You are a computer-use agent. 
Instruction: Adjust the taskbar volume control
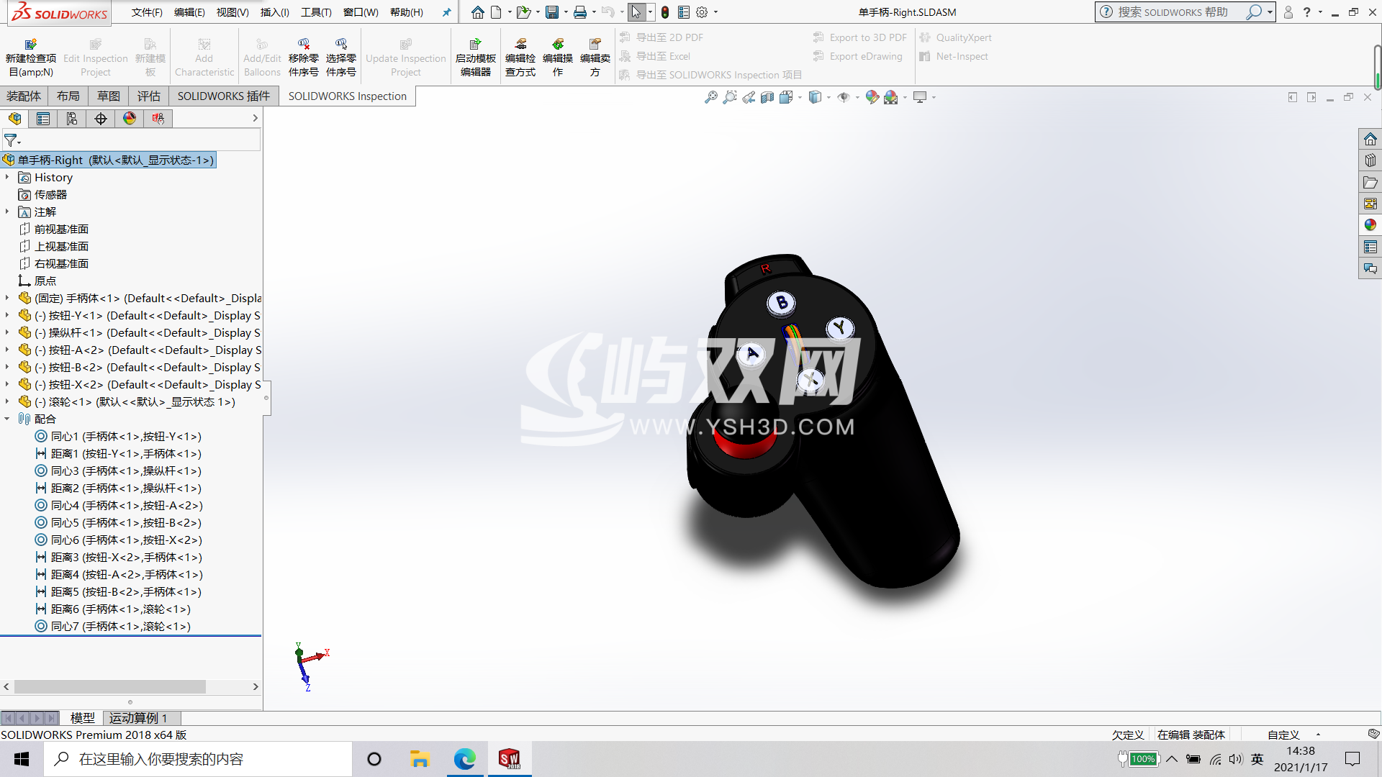1236,758
